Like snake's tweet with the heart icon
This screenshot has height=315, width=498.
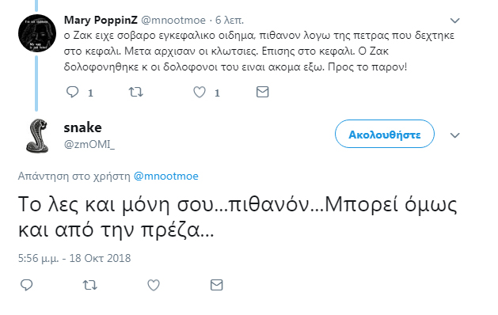[154, 285]
